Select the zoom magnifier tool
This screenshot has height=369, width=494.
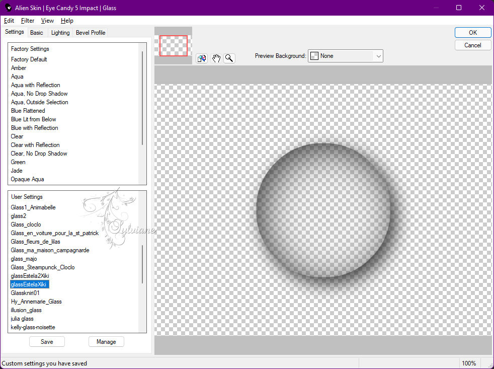tap(229, 58)
